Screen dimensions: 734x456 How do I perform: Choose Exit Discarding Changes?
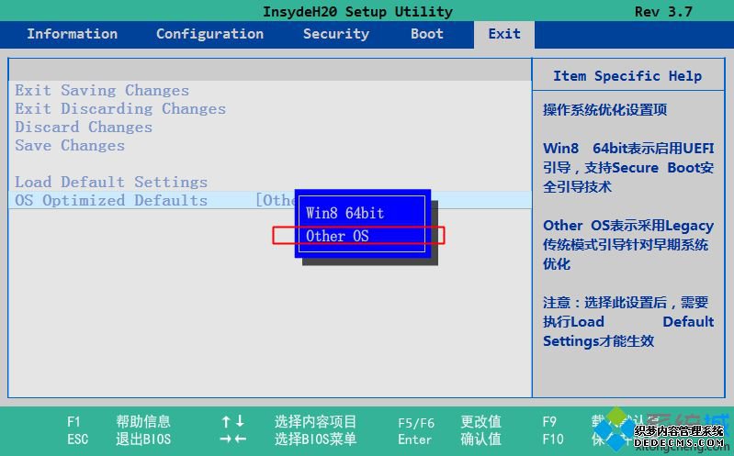(x=120, y=108)
